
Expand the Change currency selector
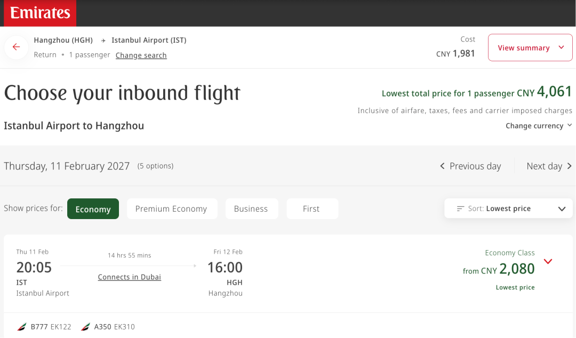[539, 126]
